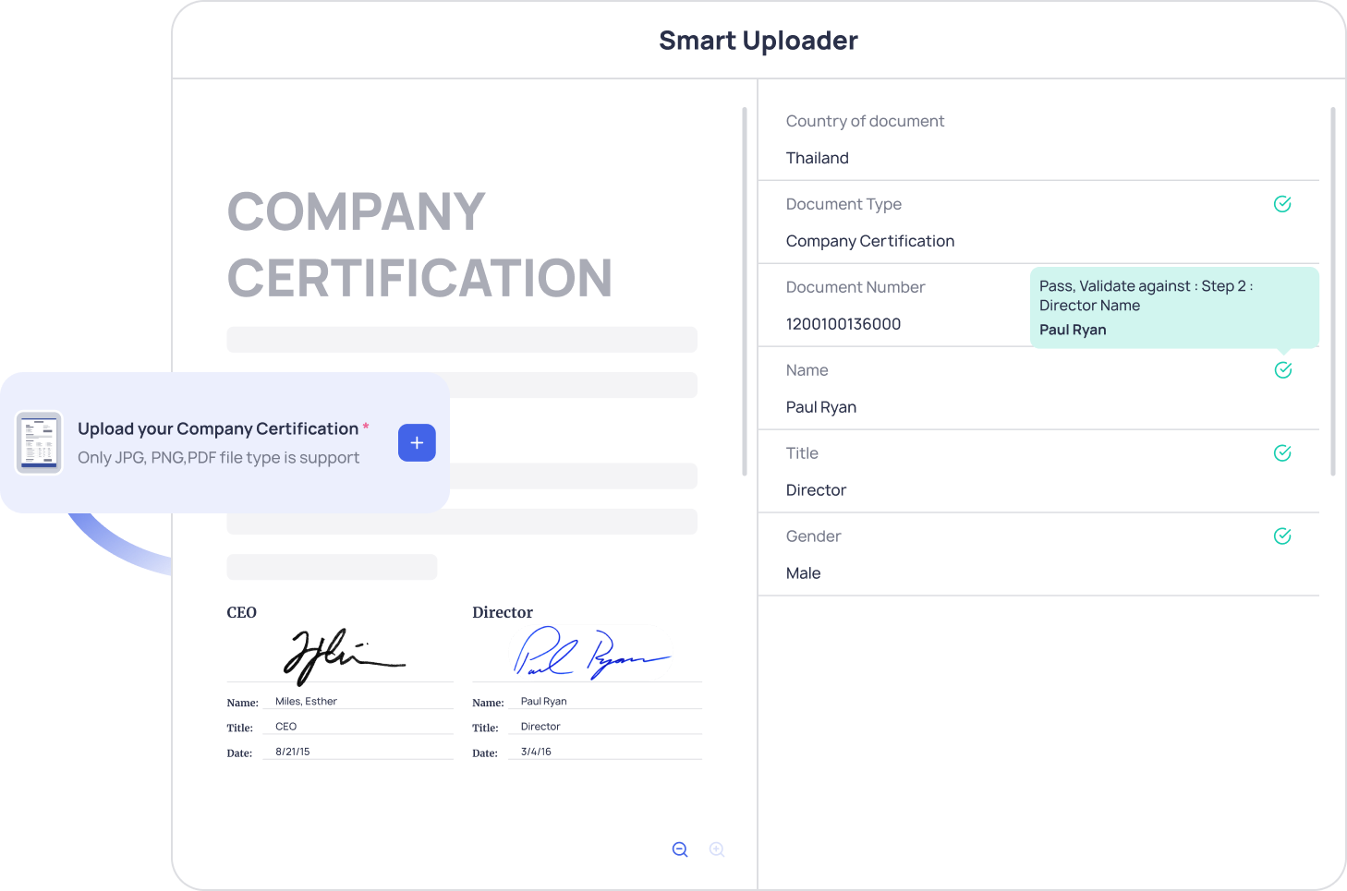Click the zoom out magnifier icon
1347x891 pixels.
point(680,849)
